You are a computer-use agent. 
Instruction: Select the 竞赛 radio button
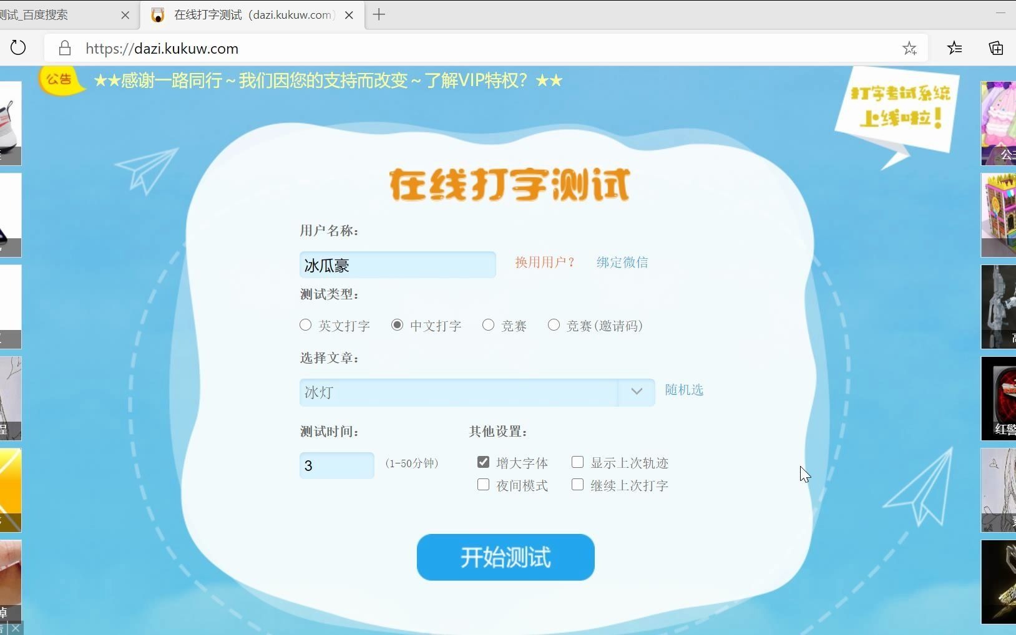pos(488,325)
